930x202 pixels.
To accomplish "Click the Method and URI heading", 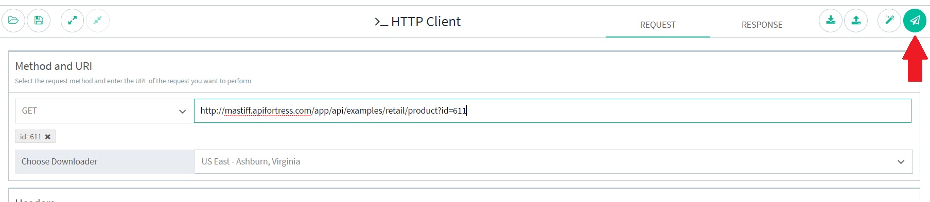I will 54,66.
